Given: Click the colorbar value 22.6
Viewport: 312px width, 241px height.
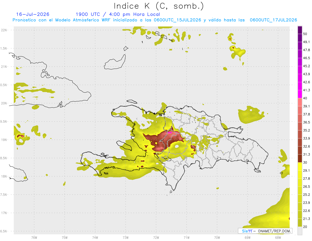Looking at the screenshot, I should point(306,211).
